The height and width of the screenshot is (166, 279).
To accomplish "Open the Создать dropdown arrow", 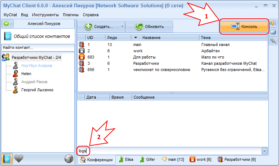I will pyautogui.click(x=122, y=27).
